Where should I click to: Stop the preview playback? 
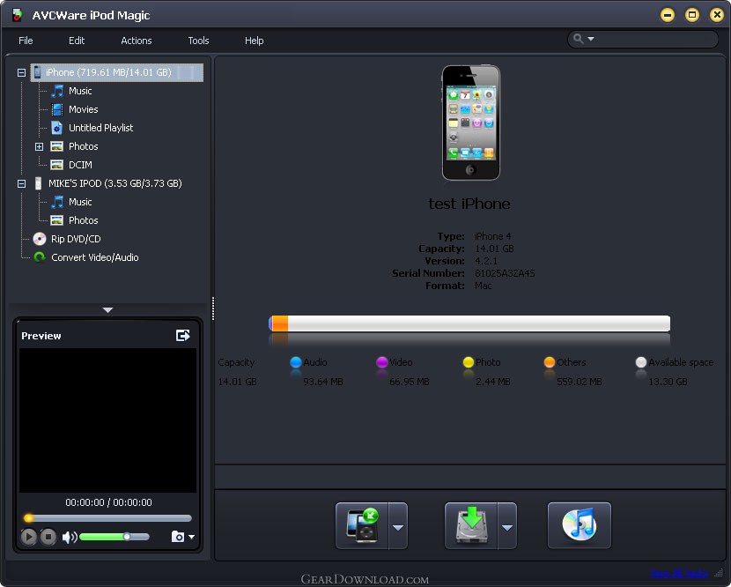48,537
